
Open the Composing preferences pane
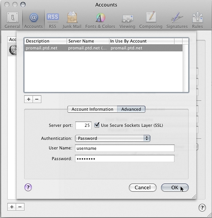pos(151,20)
